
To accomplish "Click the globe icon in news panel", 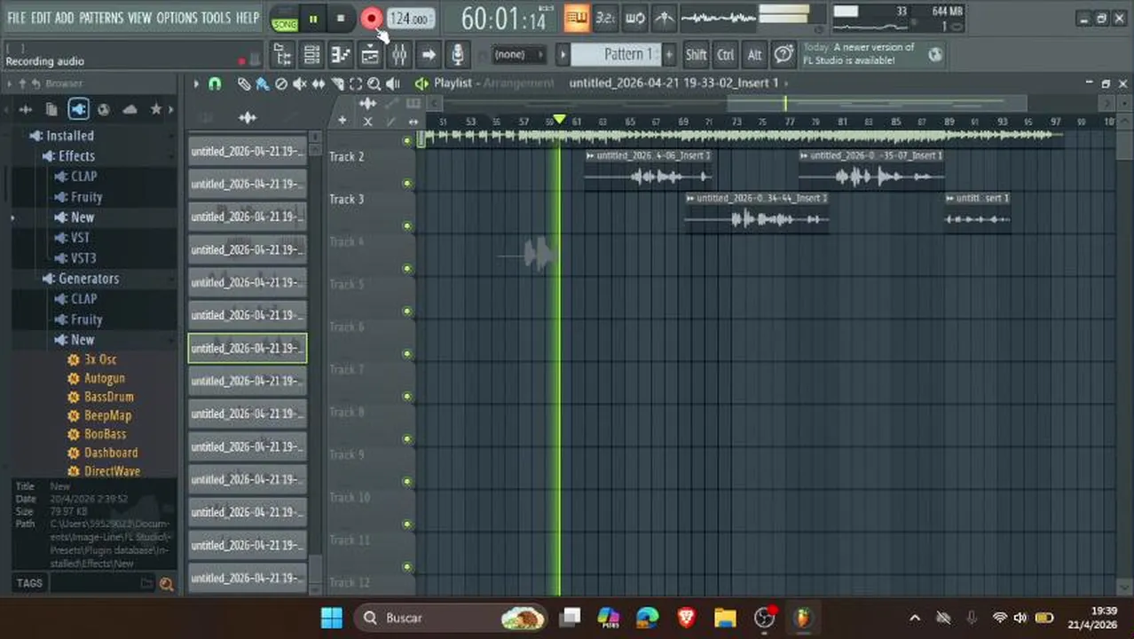I will click(935, 54).
